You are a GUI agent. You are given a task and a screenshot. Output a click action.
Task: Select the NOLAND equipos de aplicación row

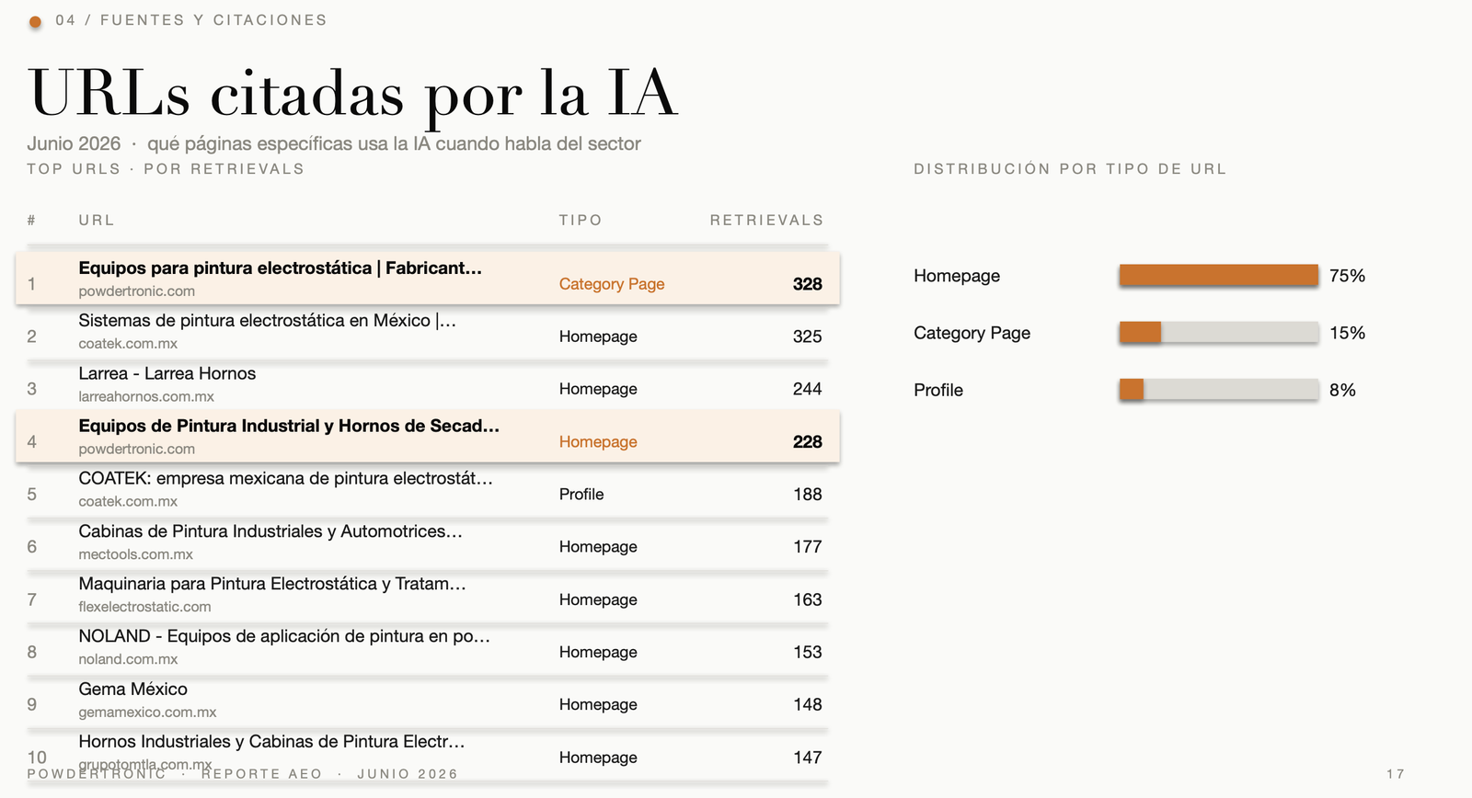click(428, 647)
